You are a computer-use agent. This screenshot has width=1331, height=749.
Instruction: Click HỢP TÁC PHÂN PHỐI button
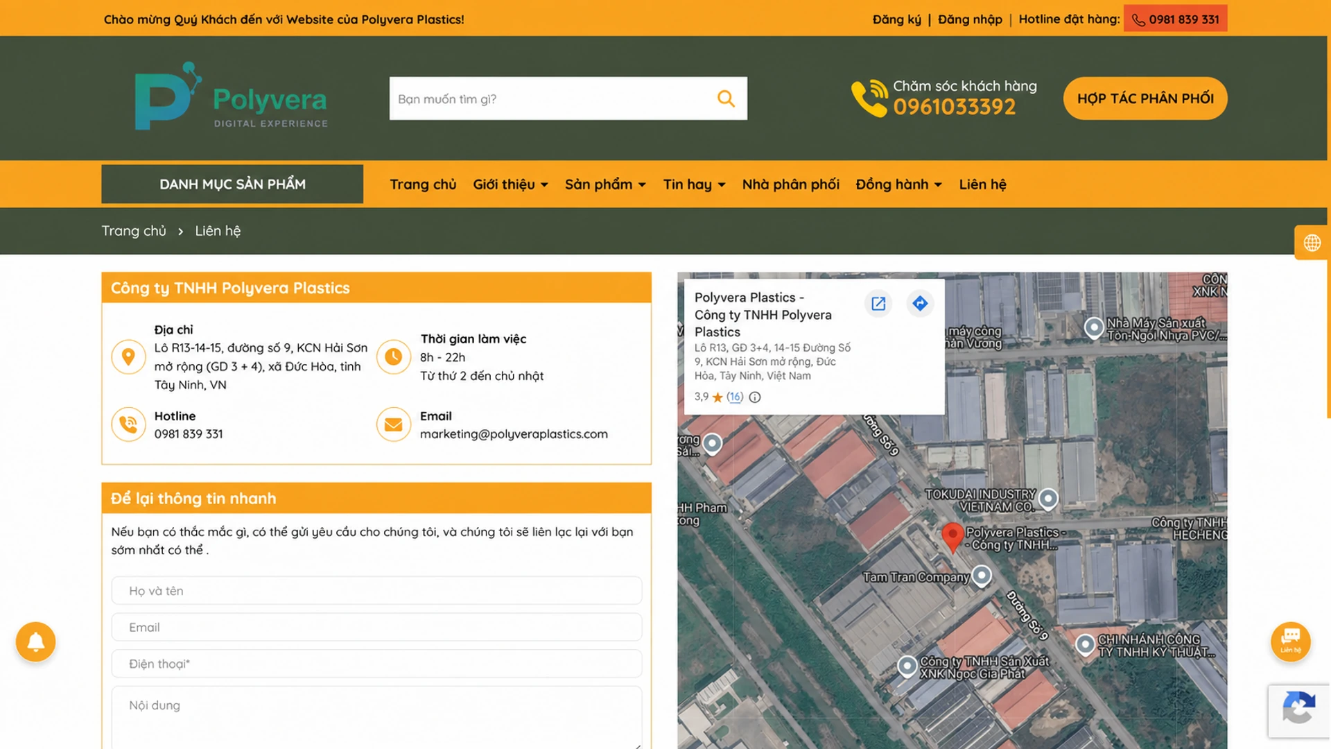coord(1145,98)
